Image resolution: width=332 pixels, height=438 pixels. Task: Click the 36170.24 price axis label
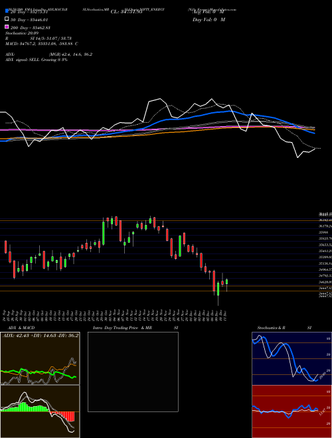coord(325,226)
